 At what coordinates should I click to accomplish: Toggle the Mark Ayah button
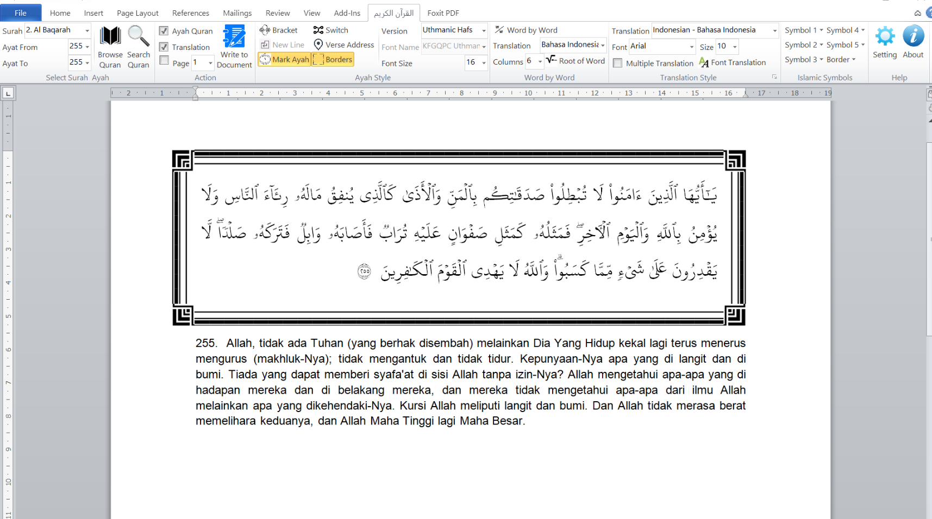pyautogui.click(x=284, y=59)
